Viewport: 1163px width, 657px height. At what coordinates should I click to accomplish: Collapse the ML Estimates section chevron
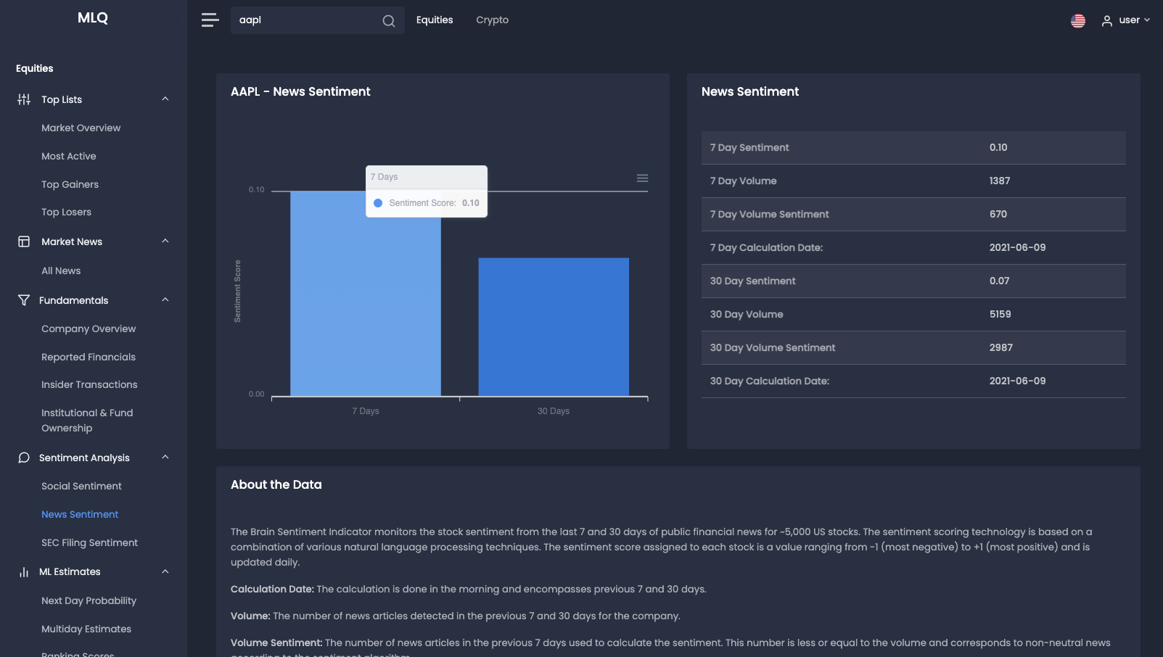click(x=165, y=571)
